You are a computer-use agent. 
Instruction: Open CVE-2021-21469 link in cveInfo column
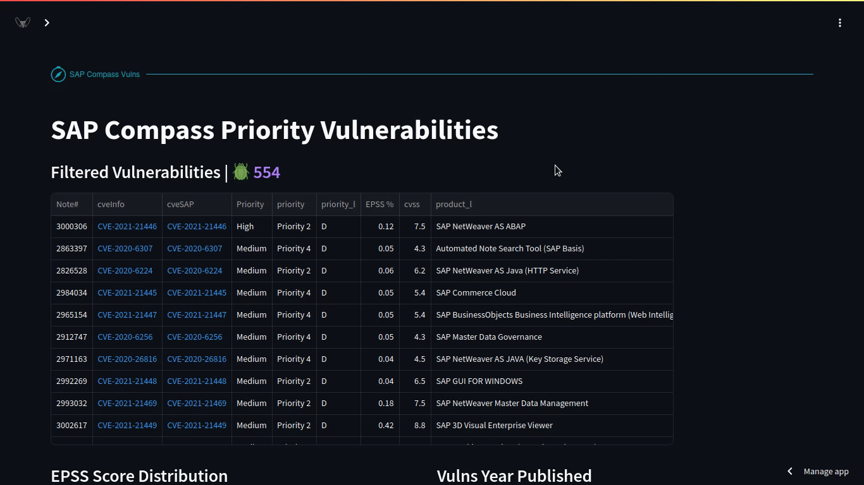127,404
